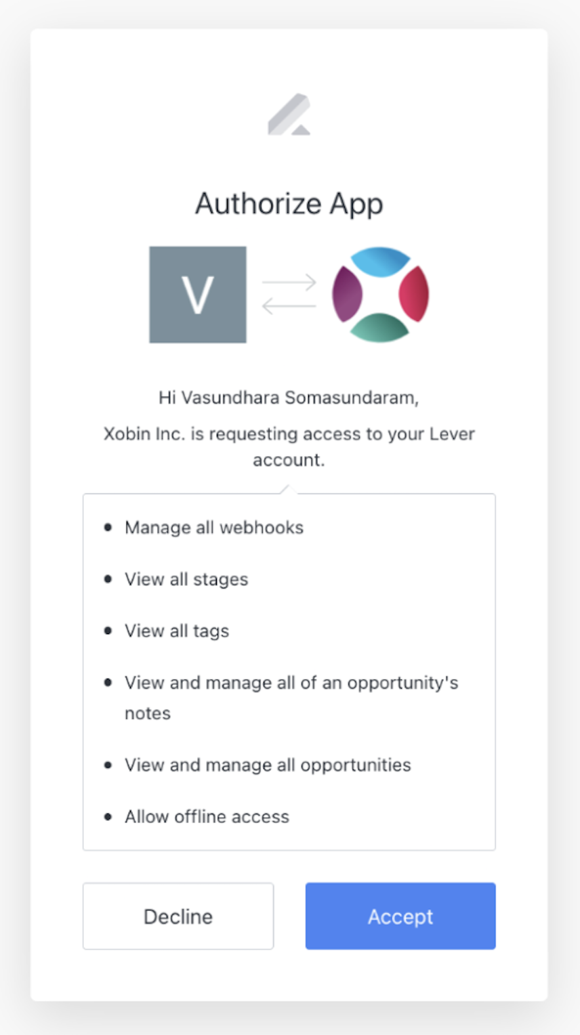The height and width of the screenshot is (1035, 580).
Task: Select the Manage all webhooks permission
Action: pyautogui.click(x=214, y=528)
